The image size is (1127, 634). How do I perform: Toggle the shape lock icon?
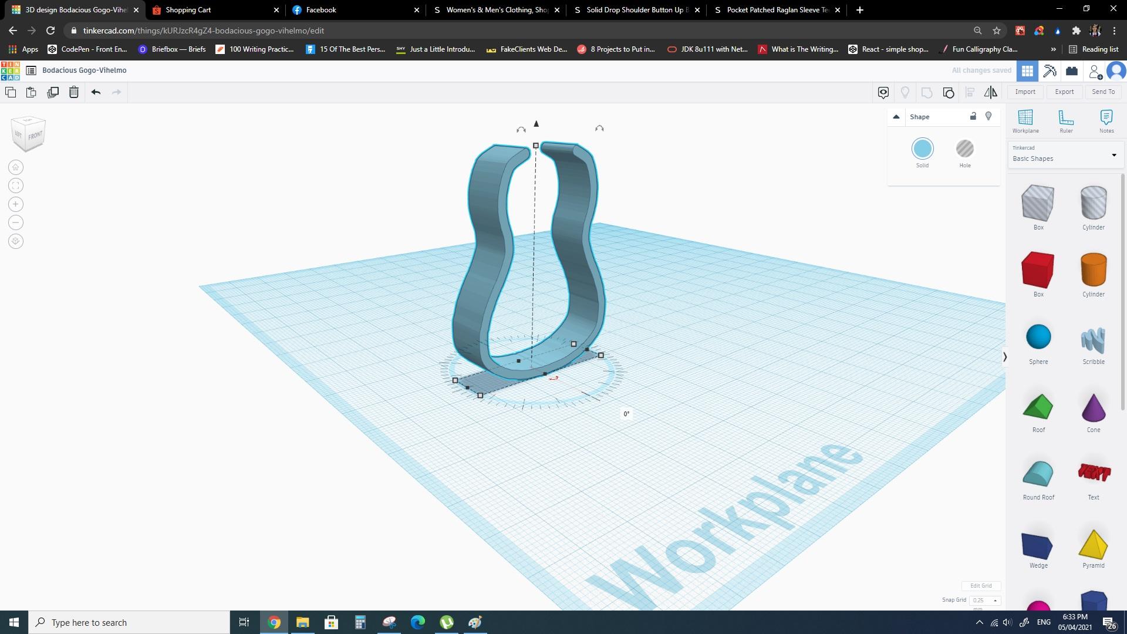tap(973, 116)
